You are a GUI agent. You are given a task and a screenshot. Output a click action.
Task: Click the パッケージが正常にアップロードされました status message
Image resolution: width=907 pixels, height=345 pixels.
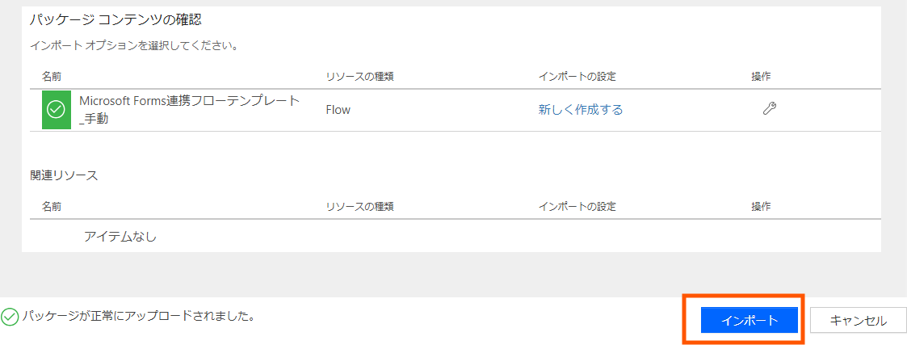click(139, 317)
